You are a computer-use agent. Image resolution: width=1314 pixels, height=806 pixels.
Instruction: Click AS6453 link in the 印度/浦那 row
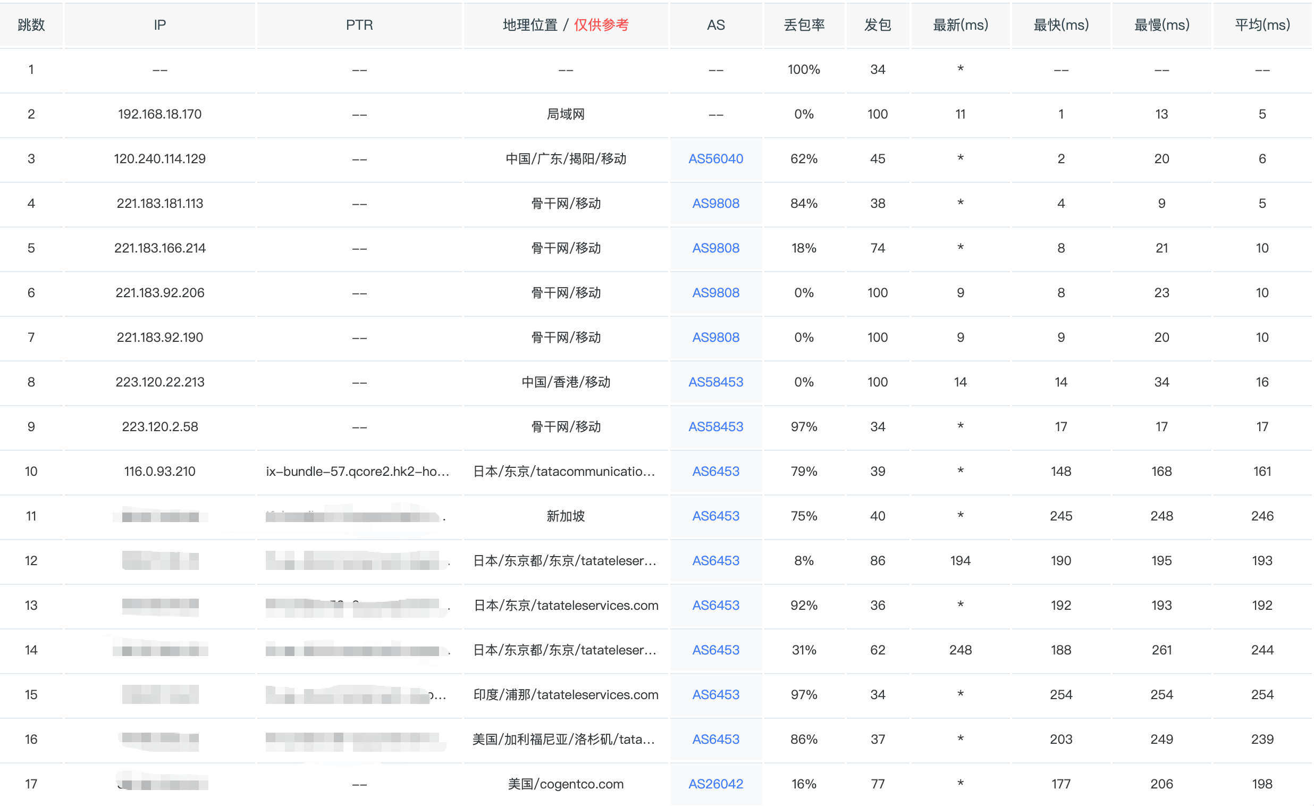click(715, 695)
